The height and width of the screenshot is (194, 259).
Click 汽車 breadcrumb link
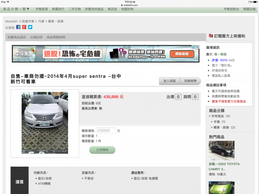(41, 21)
